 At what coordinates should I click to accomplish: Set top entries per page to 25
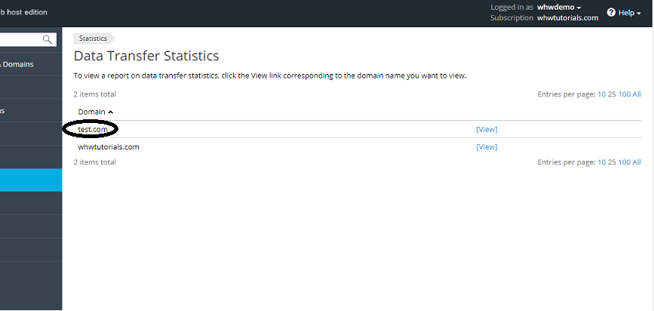612,94
